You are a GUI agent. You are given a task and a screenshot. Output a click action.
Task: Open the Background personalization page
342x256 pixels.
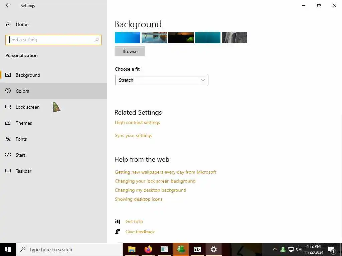click(53, 75)
